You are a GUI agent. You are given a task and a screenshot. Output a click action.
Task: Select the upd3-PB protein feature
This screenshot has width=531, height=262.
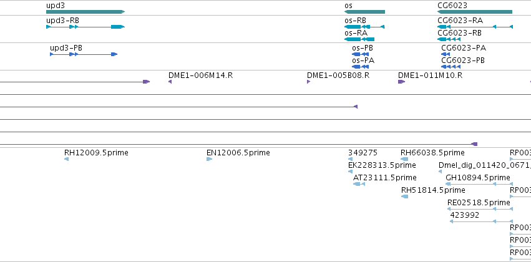point(84,54)
